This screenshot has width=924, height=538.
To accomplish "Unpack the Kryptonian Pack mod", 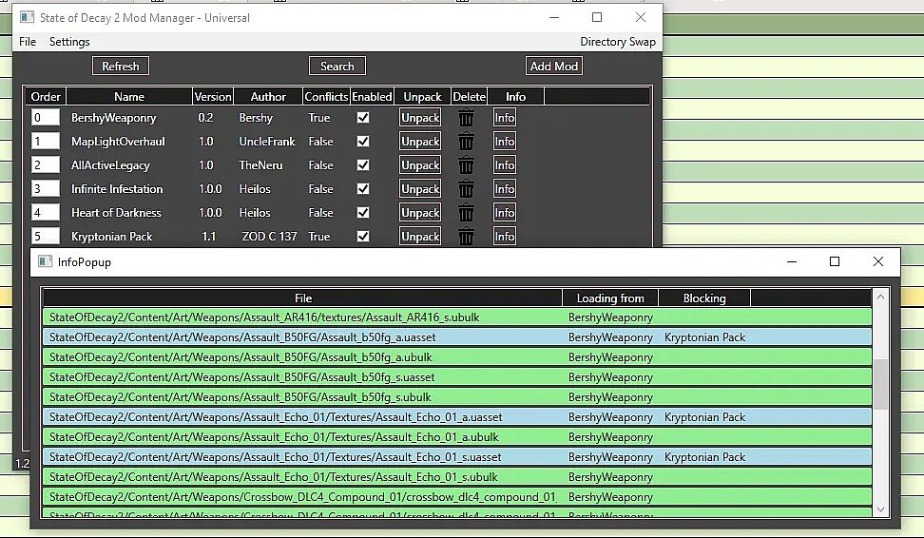I will coord(420,237).
